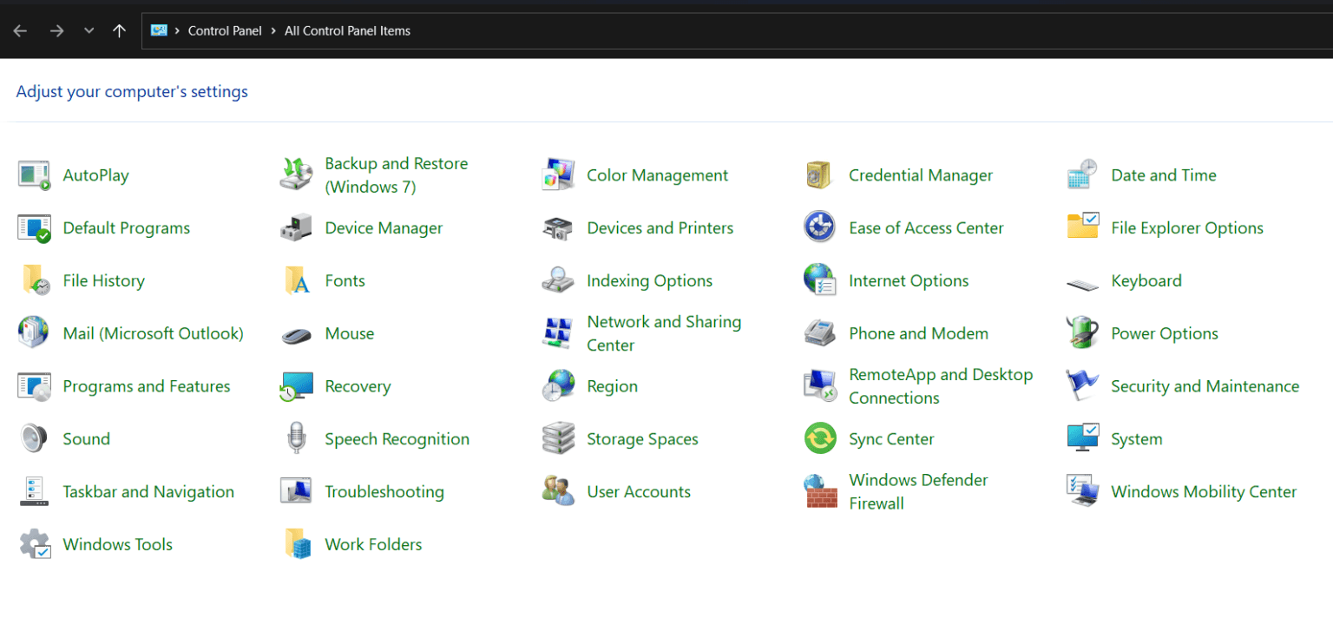Click the Mail (Microsoft Outlook) icon
1333x618 pixels.
[35, 333]
